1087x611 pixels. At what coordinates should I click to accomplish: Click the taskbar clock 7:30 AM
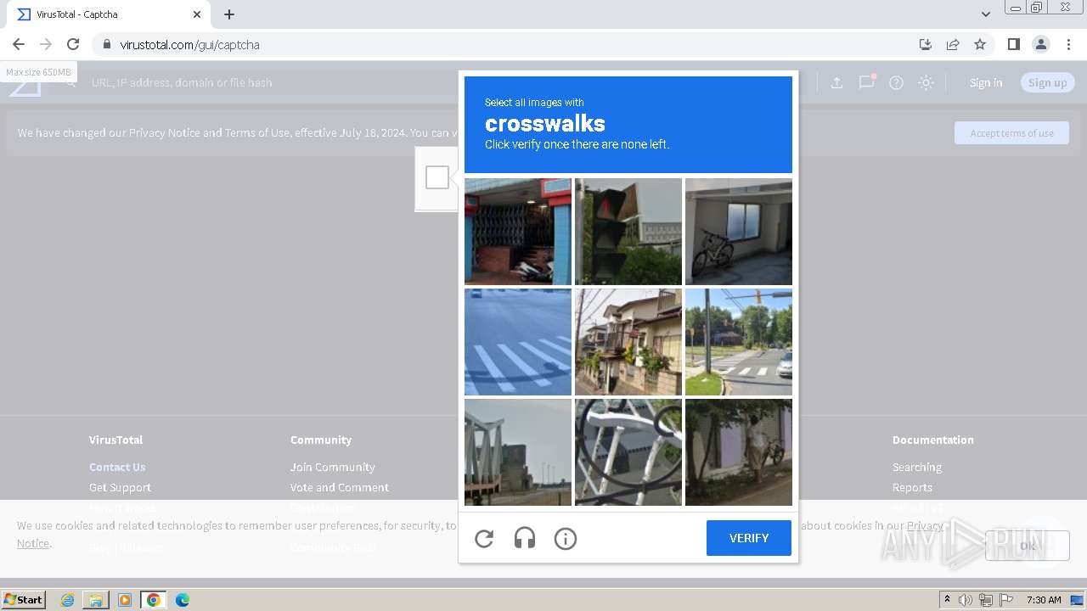coord(1044,600)
